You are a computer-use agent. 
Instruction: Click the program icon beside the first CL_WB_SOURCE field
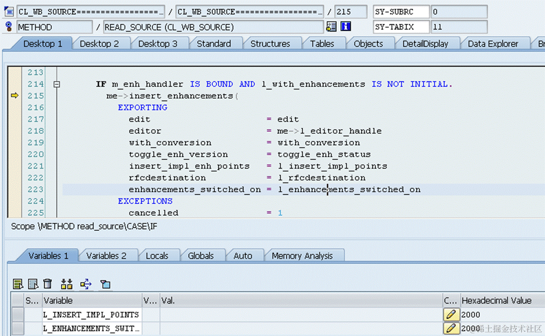(x=9, y=11)
